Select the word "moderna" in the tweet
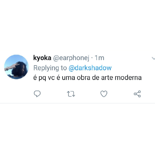 [128, 78]
